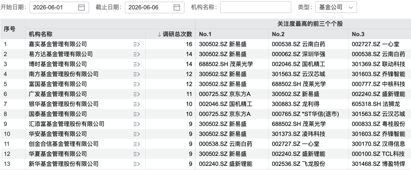411x170 pixels.
Task: Click 605318.SH 法狮龙 cell
Action: coord(376,104)
